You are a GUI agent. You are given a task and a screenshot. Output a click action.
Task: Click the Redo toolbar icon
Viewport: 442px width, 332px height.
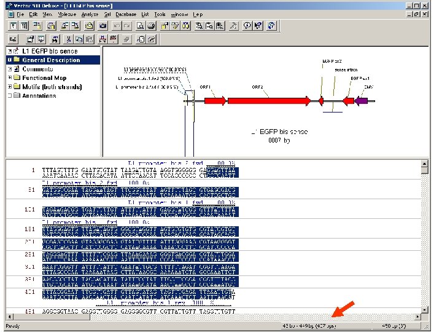point(127,26)
